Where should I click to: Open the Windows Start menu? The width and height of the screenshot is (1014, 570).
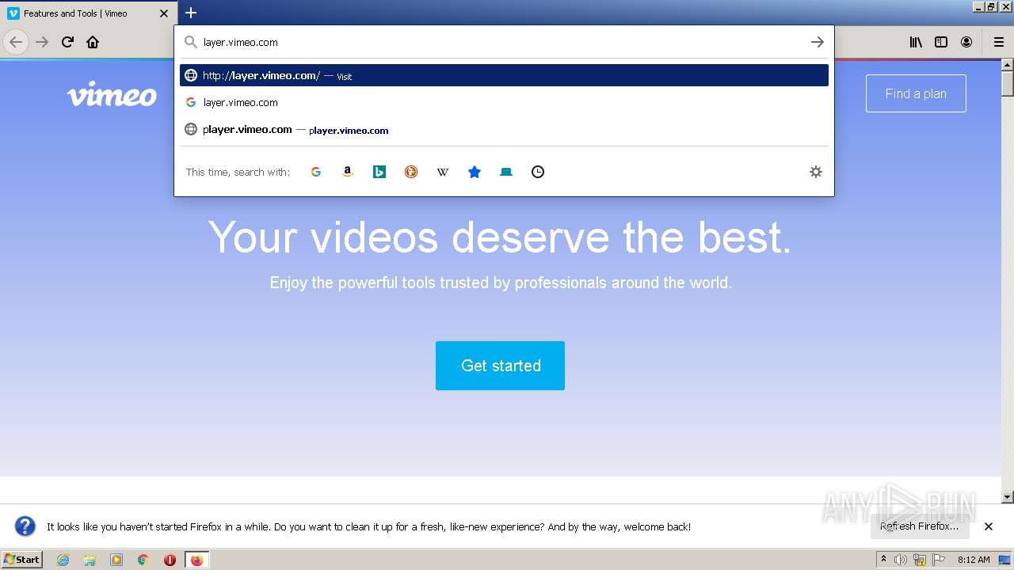point(22,559)
